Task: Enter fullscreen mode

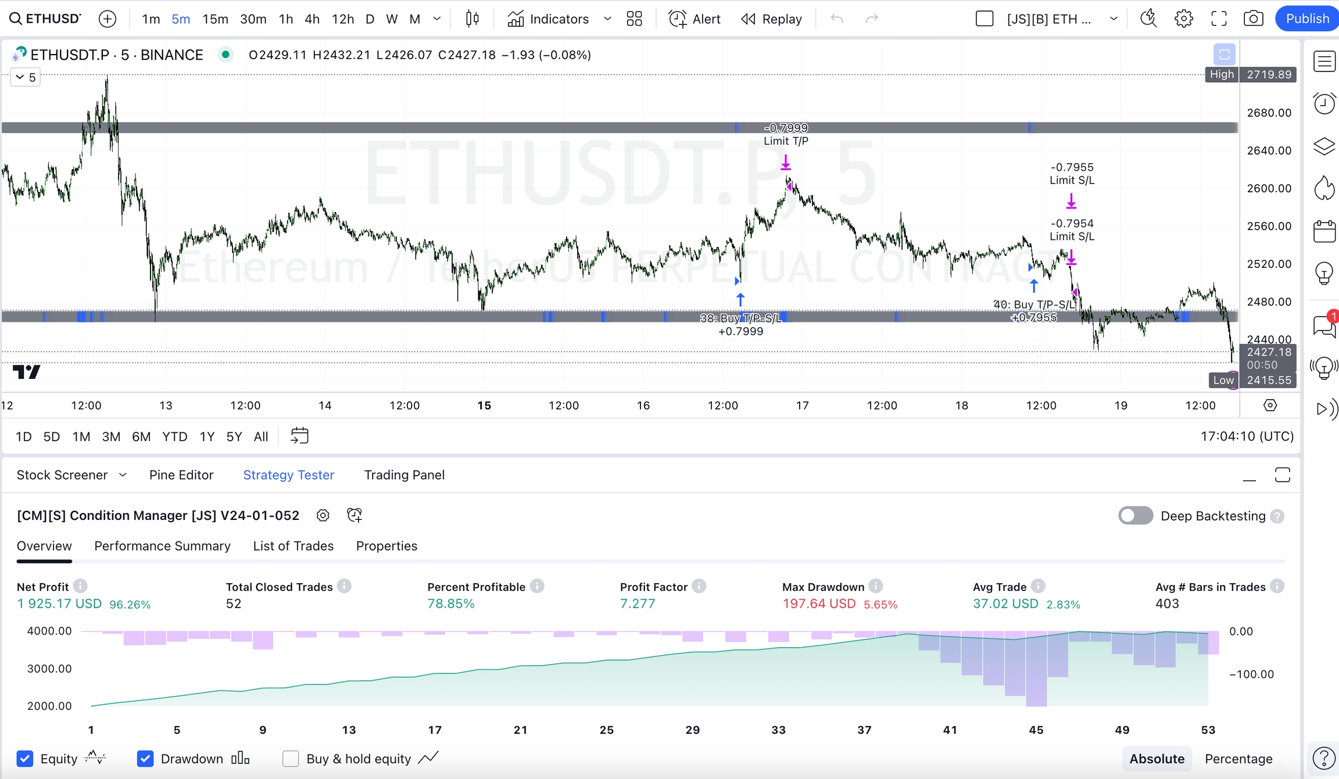Action: pos(1219,19)
